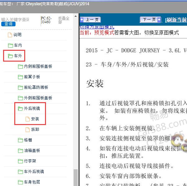Screen dimensions: 187x186
Task: Click the PC.62-33460 text
Action: coord(46,20)
